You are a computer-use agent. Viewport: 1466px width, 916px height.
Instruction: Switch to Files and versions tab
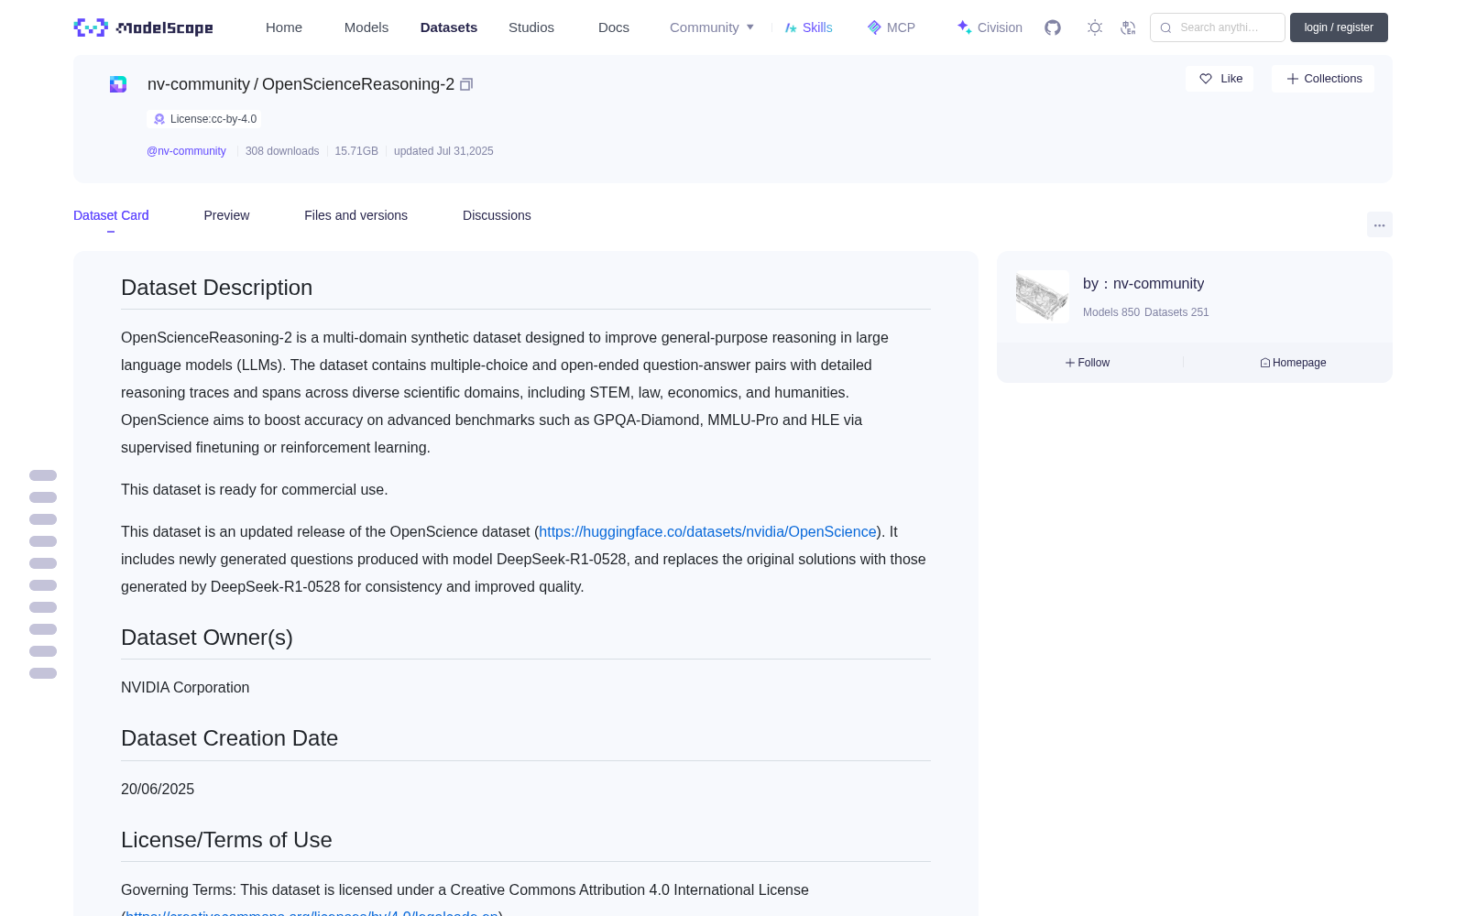point(356,215)
